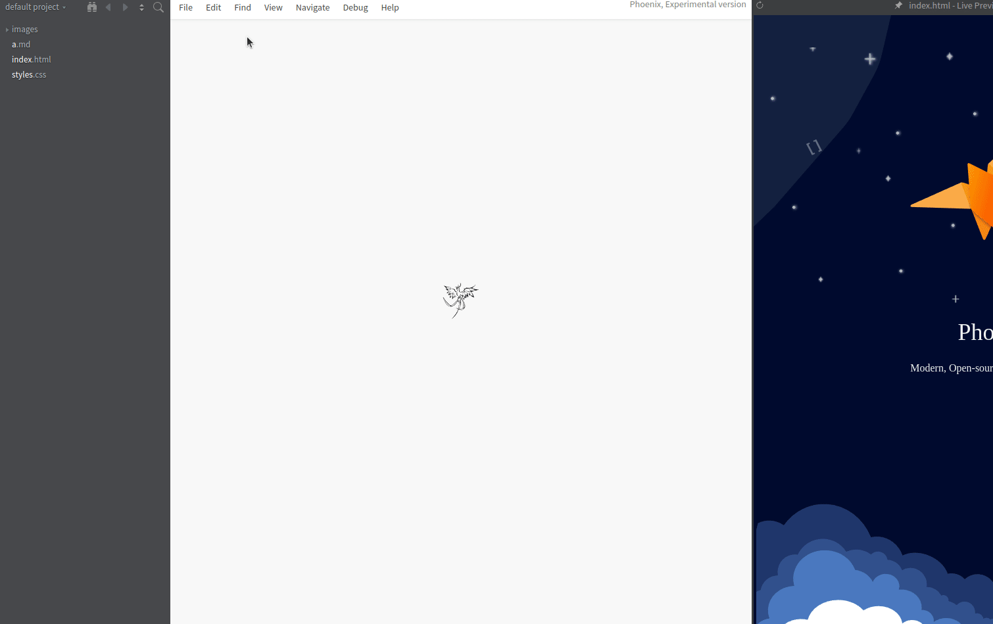Image resolution: width=993 pixels, height=624 pixels.
Task: Open search with the magnifier icon
Action: (158, 7)
